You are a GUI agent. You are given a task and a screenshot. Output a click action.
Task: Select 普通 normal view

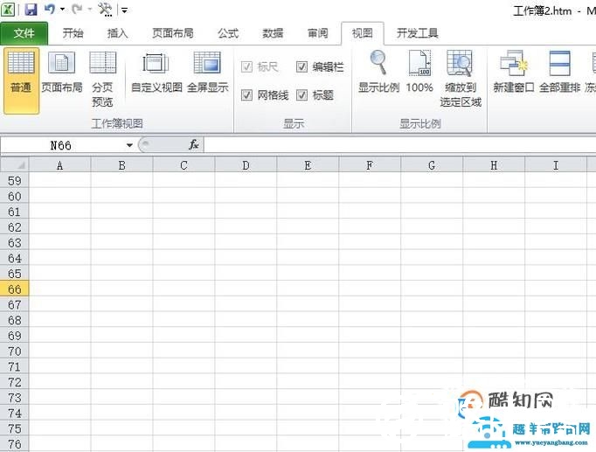(x=21, y=80)
